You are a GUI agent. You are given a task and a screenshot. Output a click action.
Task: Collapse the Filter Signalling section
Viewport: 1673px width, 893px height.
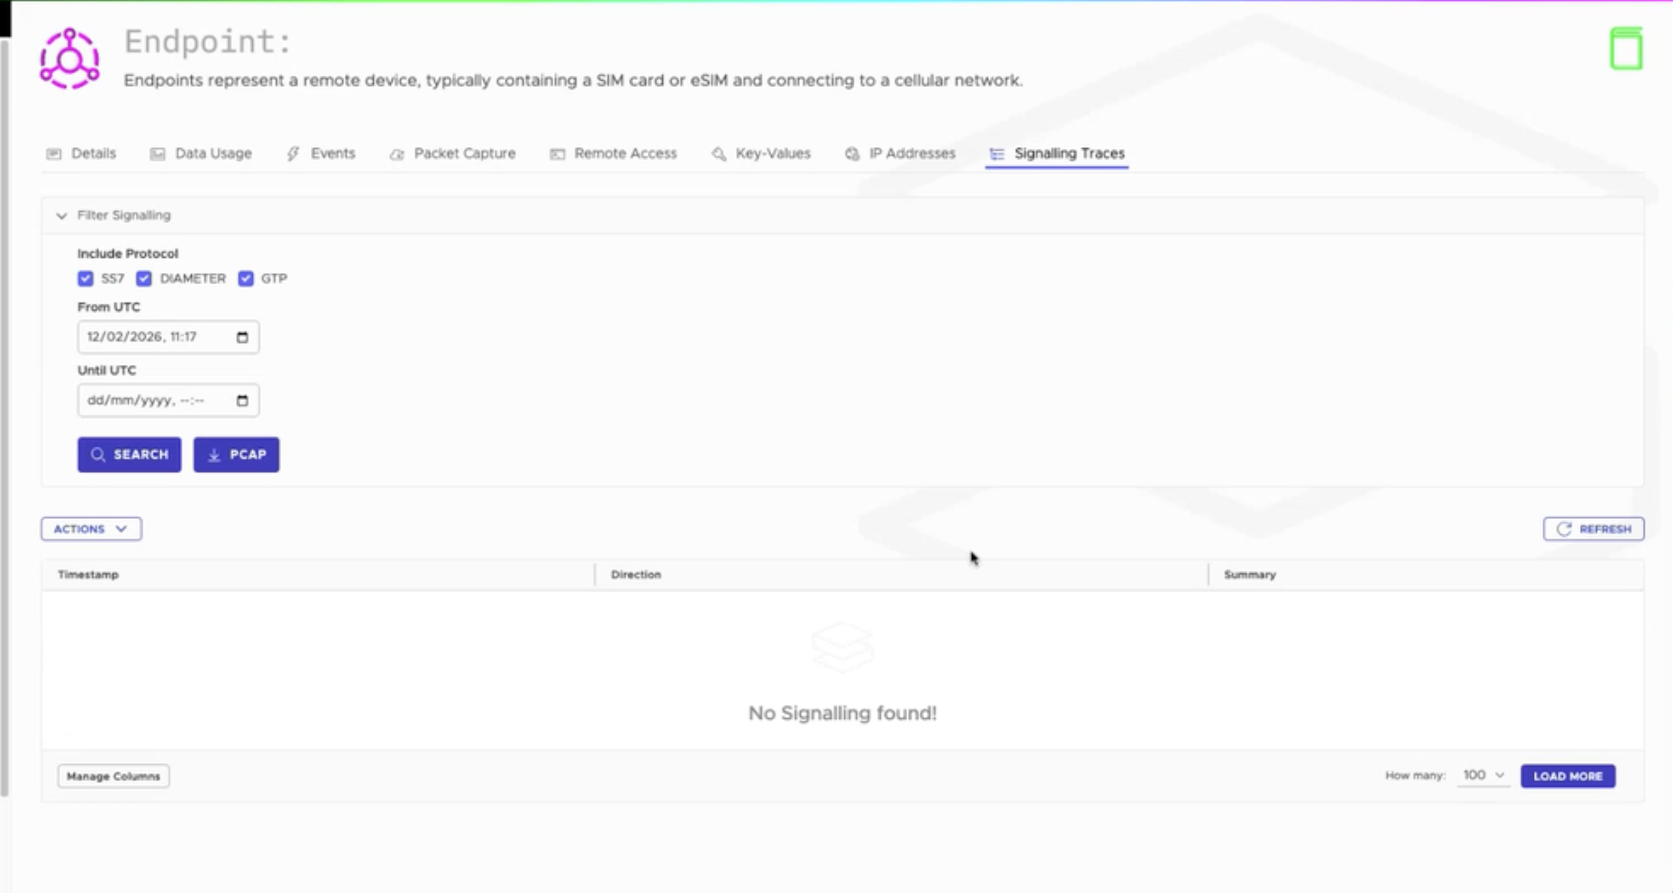click(62, 215)
